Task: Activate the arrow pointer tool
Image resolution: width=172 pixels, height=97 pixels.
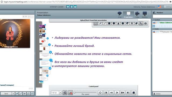Action: [x=141, y=23]
